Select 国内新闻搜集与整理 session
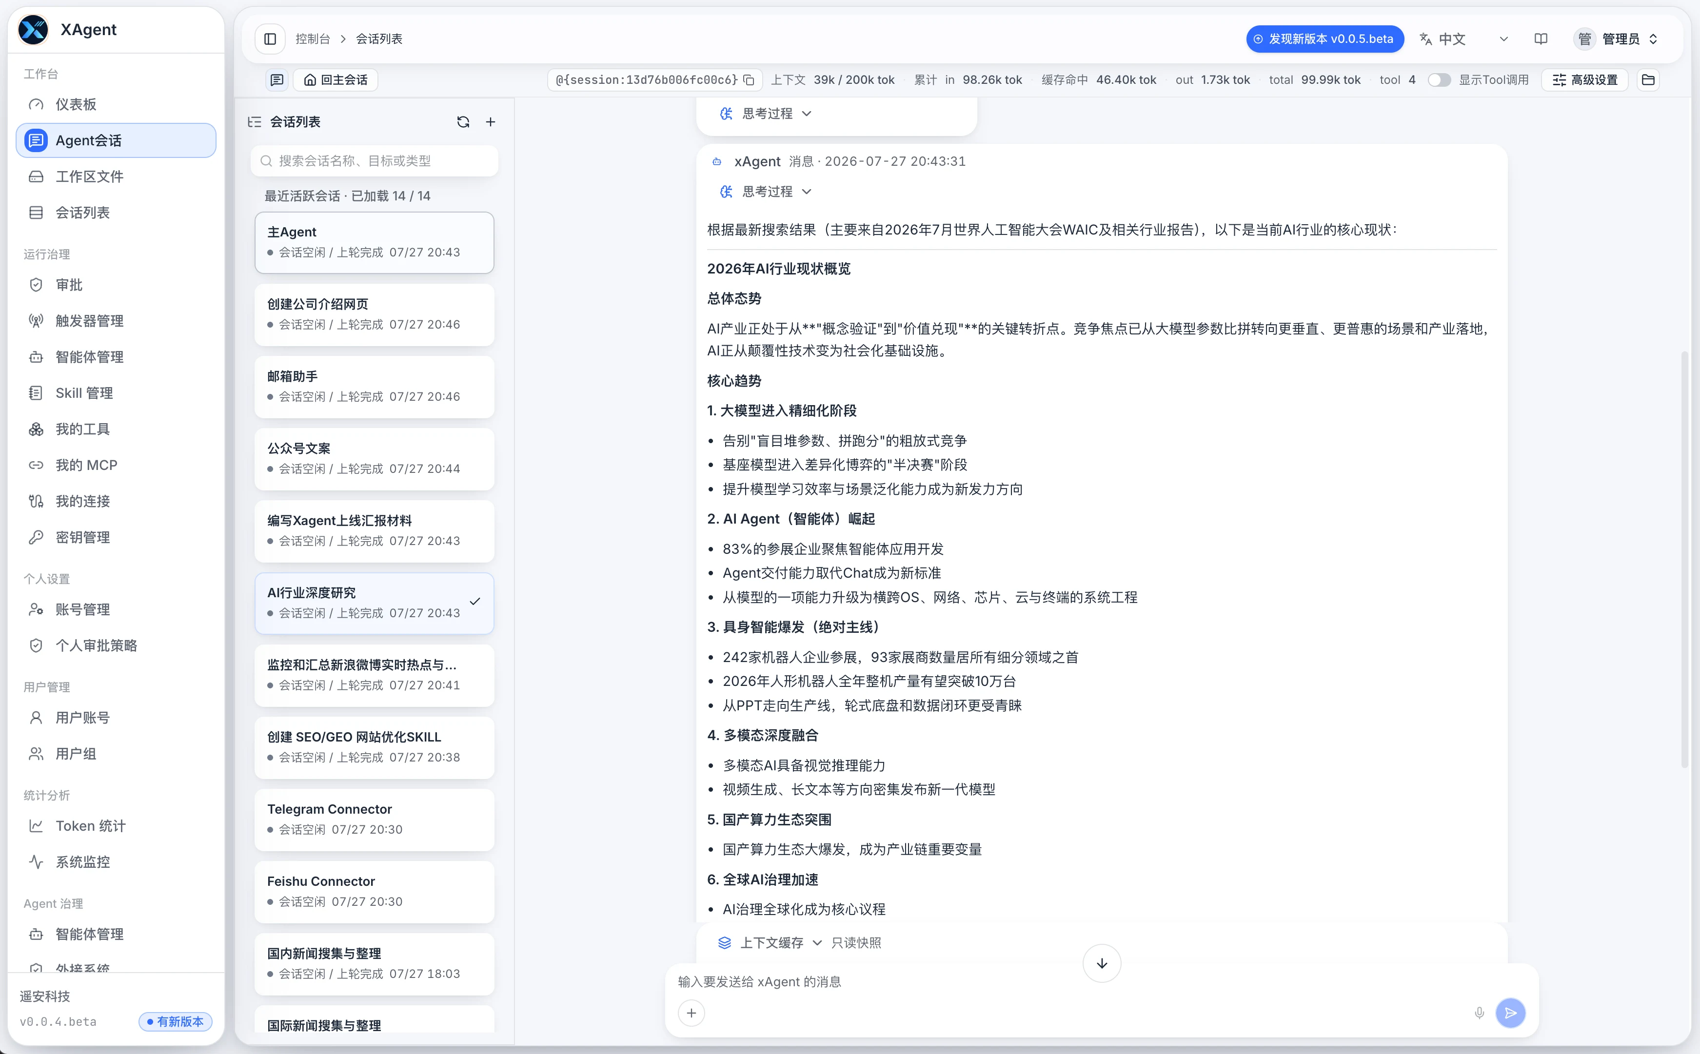This screenshot has height=1054, width=1700. 375,964
